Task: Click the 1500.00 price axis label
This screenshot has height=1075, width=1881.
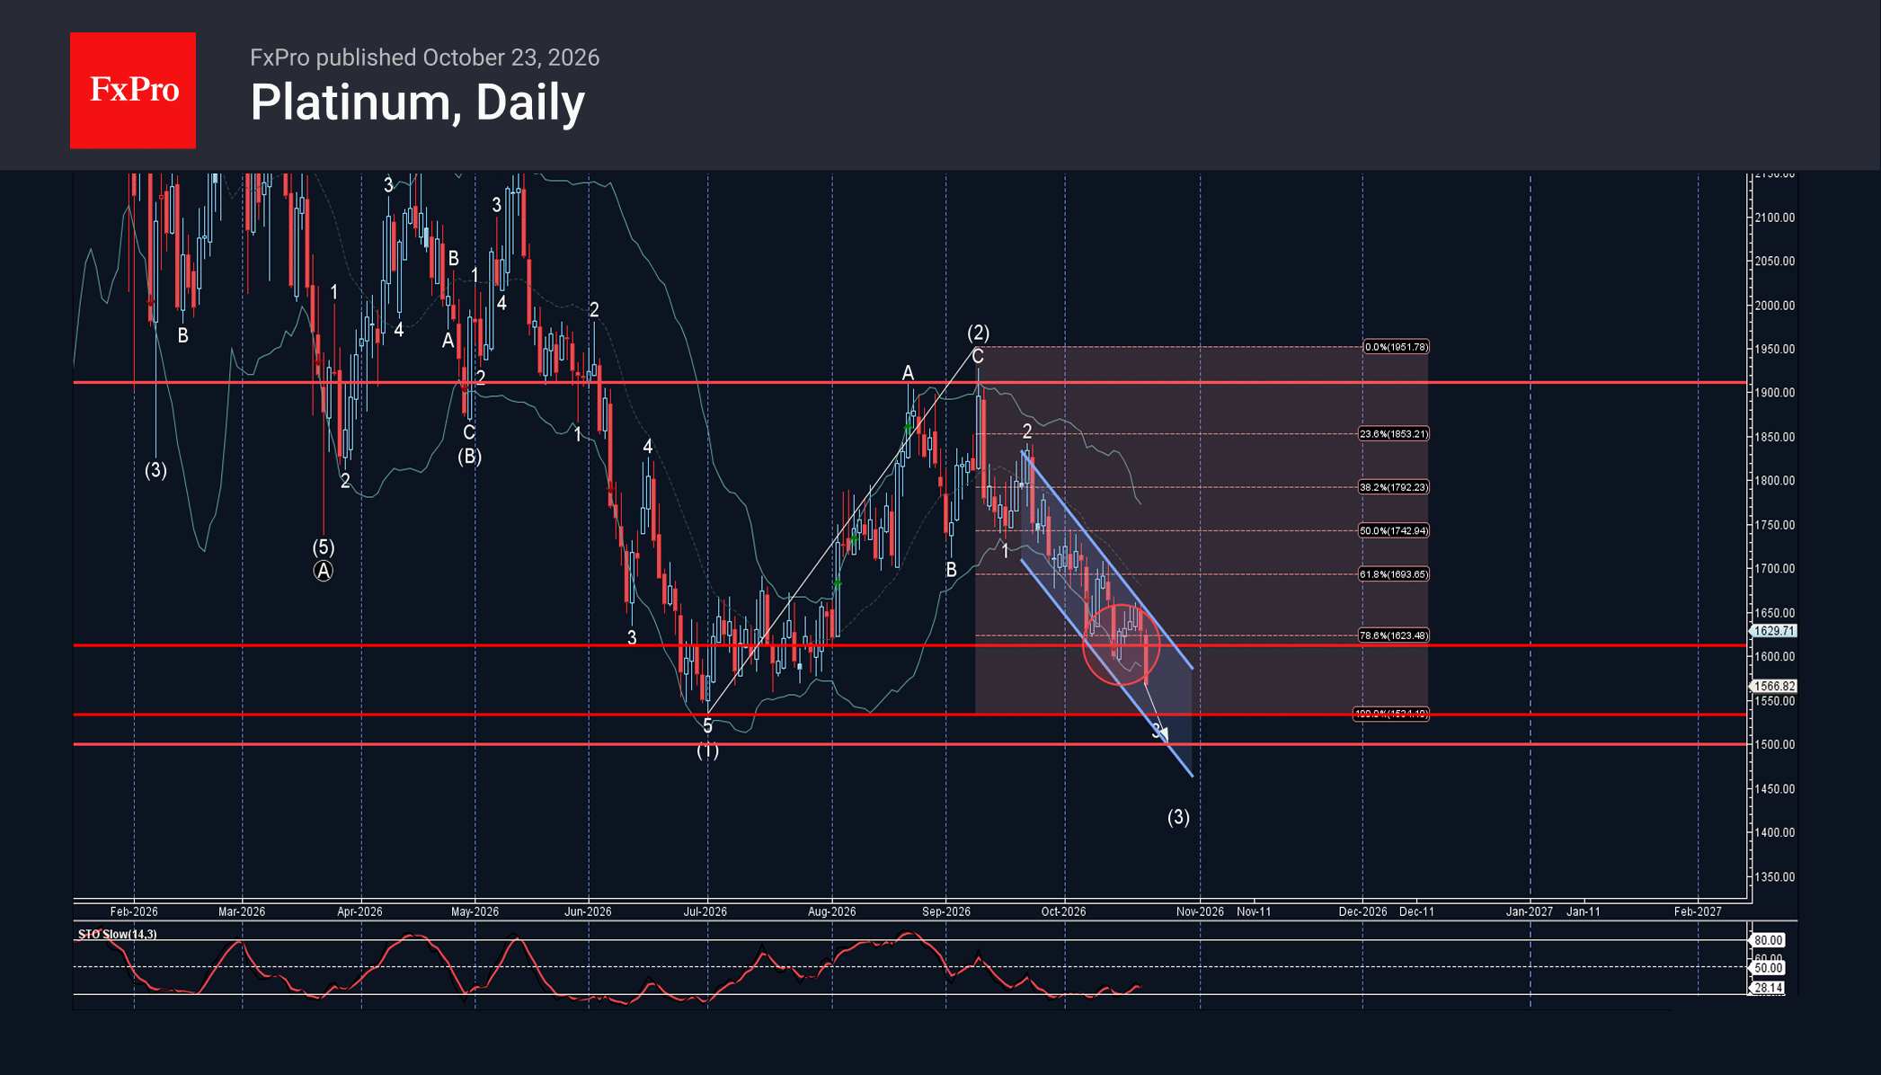Action: 1775,745
